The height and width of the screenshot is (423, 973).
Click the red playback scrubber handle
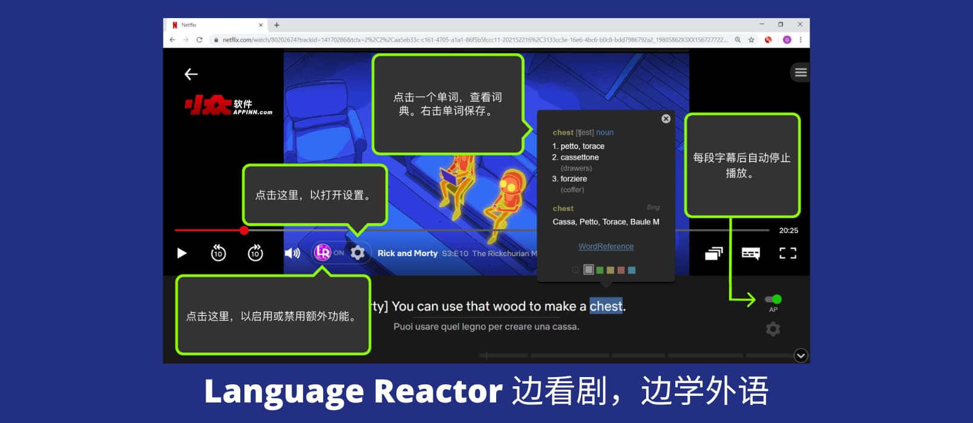click(x=244, y=230)
